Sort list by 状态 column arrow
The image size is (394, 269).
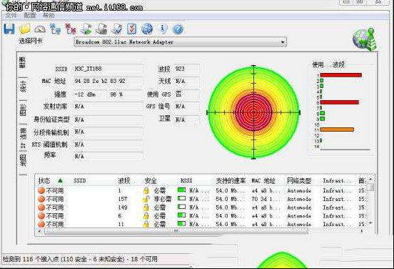[x=60, y=180]
